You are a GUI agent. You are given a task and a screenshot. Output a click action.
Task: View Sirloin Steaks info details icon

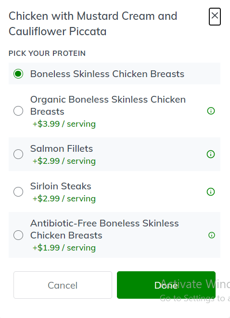click(x=211, y=192)
